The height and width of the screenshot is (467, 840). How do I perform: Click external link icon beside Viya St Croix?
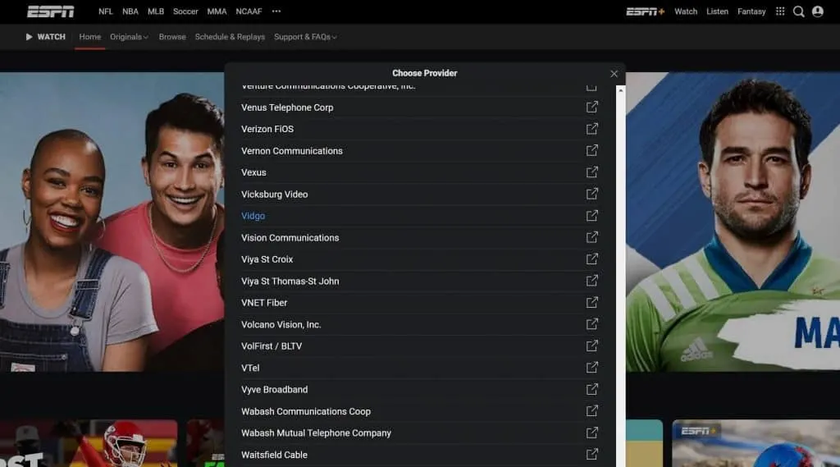tap(591, 259)
